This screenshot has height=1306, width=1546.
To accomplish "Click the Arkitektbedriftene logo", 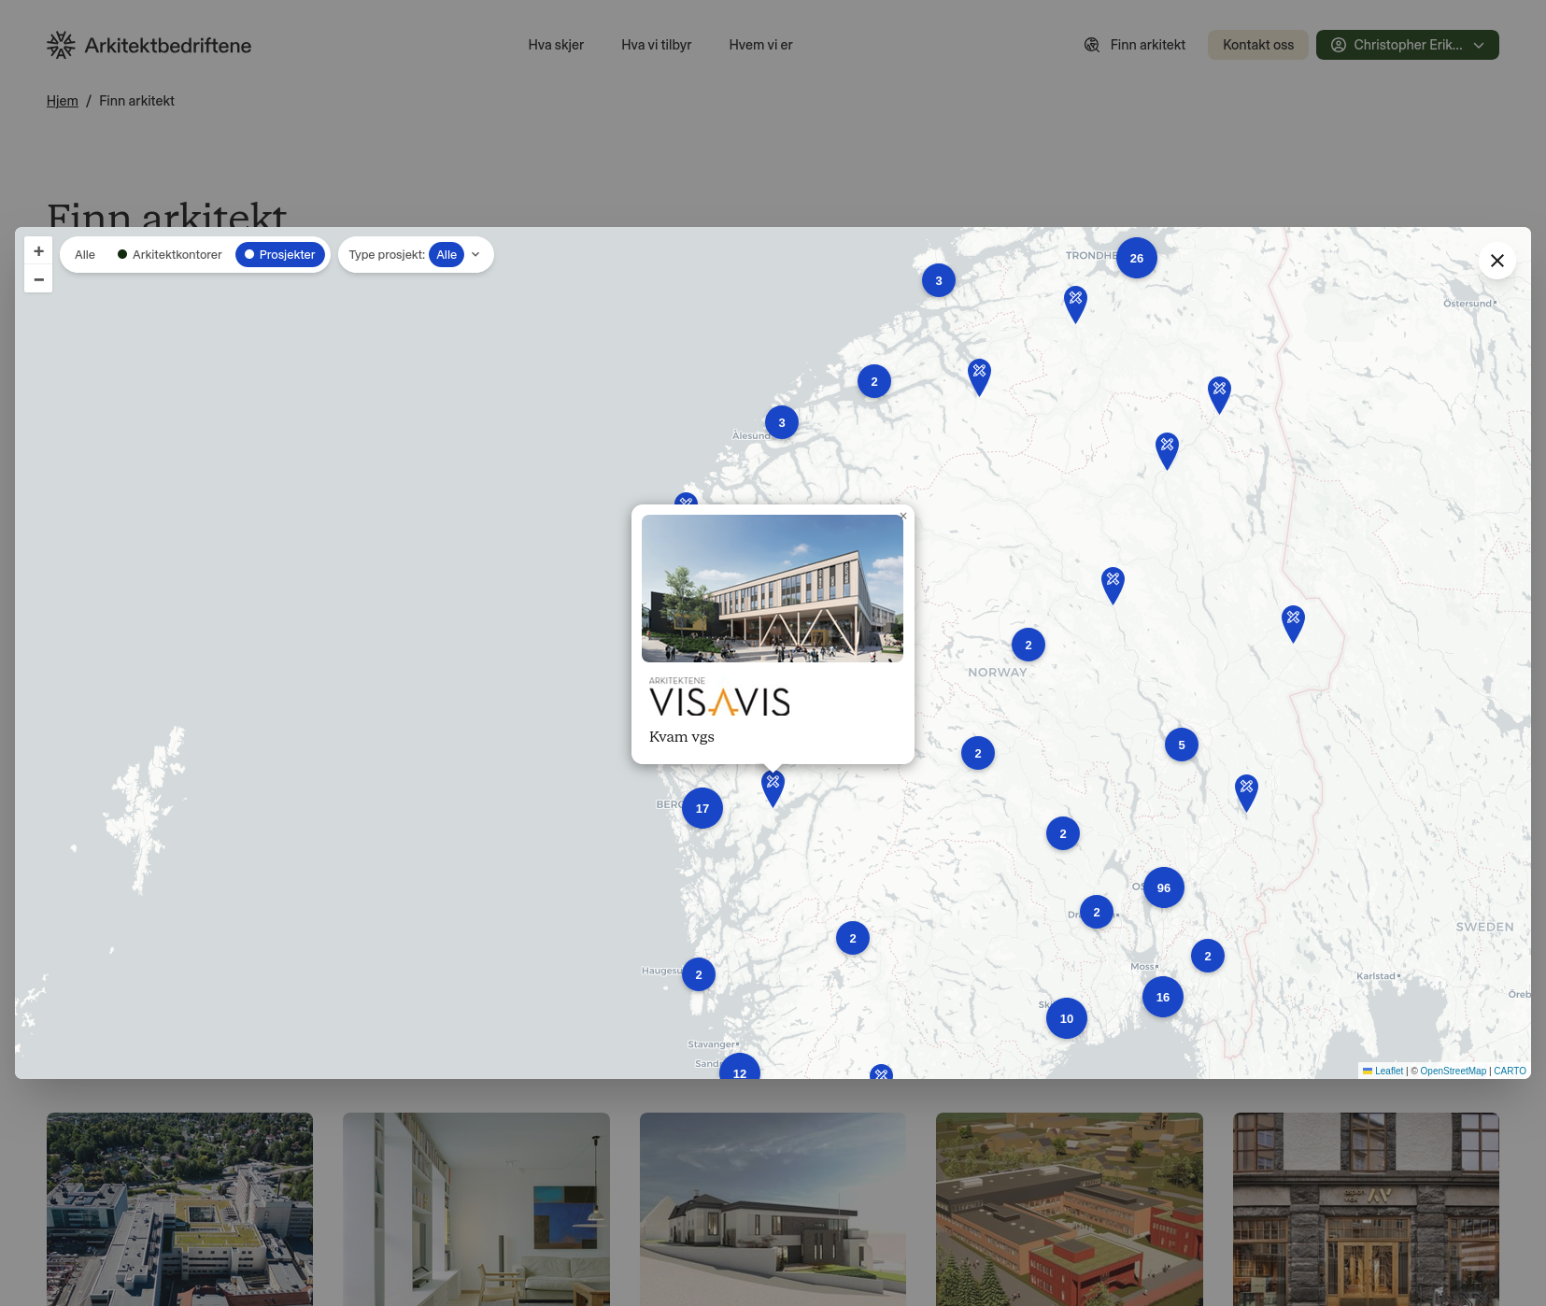I will [149, 45].
